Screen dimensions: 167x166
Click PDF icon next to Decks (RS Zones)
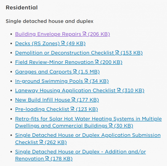coord(63,43)
